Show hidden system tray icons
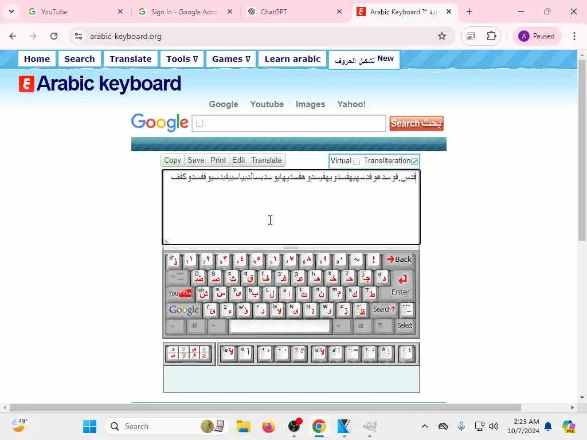This screenshot has height=440, width=587. (425, 426)
